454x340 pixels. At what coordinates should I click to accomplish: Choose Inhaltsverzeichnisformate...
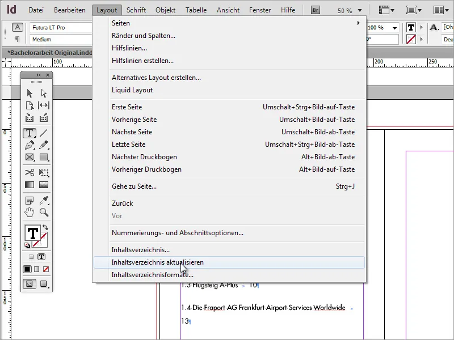click(x=229, y=275)
